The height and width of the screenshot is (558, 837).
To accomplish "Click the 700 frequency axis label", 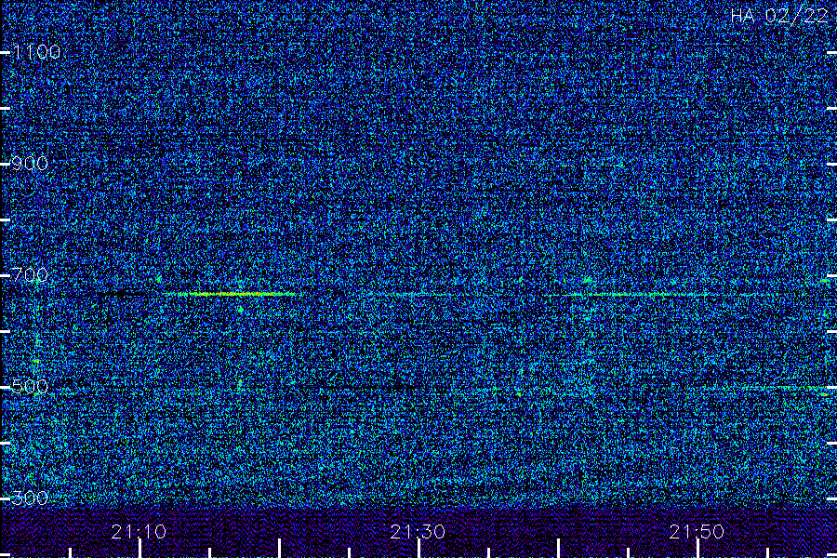I will coord(30,275).
